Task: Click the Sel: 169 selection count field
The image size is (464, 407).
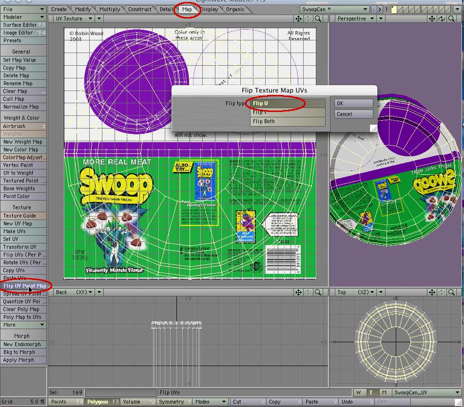Action: [x=66, y=392]
